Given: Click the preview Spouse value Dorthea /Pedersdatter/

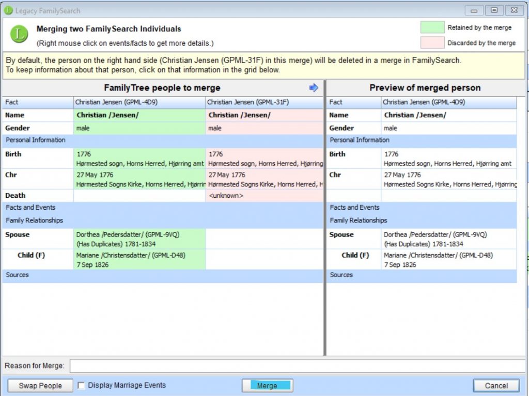Looking at the screenshot, I should coord(449,239).
